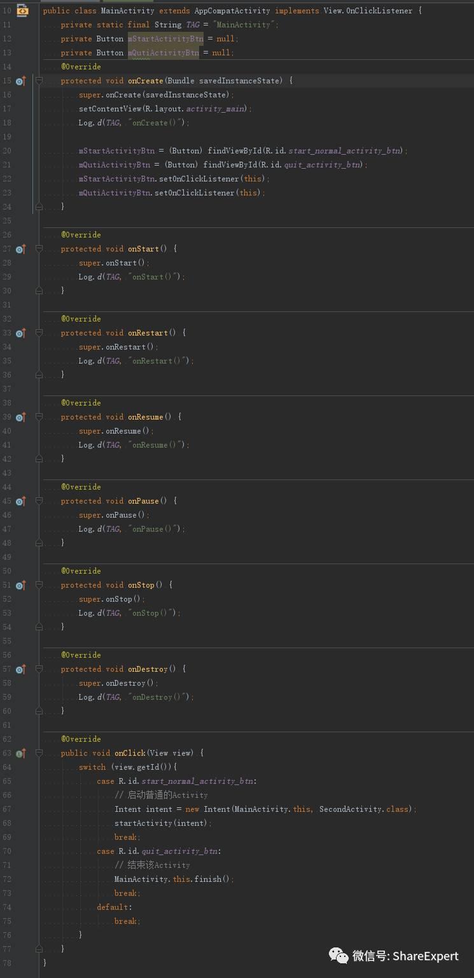Click the "onResume()" log string
The width and height of the screenshot is (474, 978).
tap(157, 445)
